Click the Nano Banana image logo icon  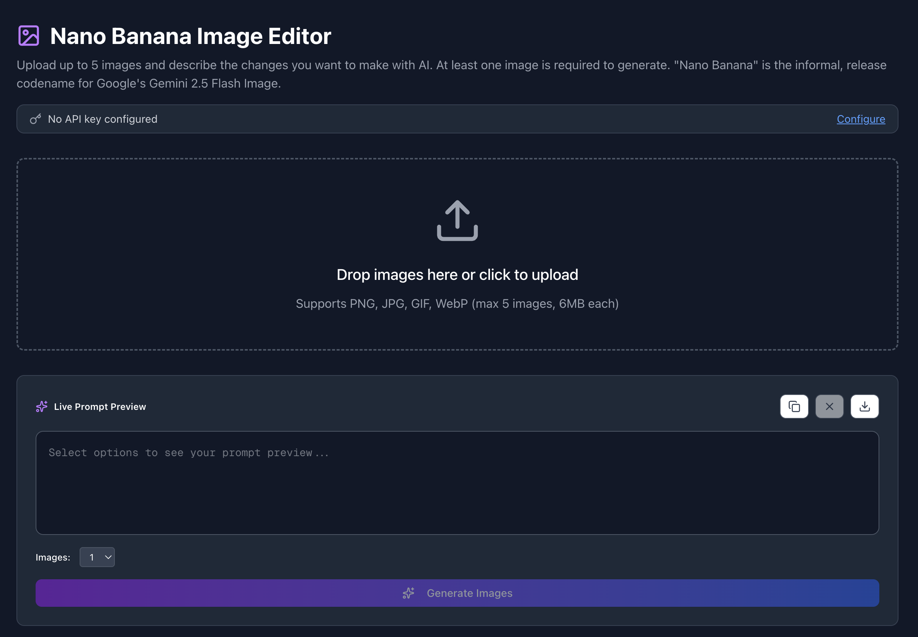coord(28,36)
